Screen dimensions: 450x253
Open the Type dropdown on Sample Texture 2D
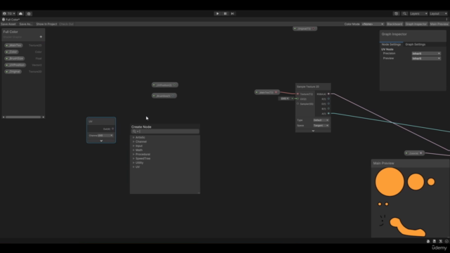[321, 120]
